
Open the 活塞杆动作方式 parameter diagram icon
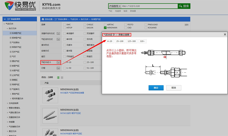(x=58, y=33)
